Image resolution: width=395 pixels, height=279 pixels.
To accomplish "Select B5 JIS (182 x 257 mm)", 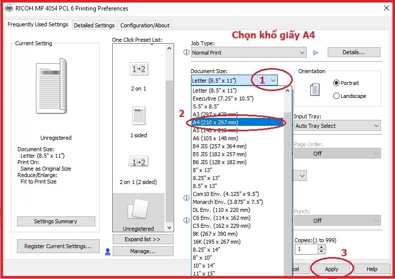I will pyautogui.click(x=237, y=154).
